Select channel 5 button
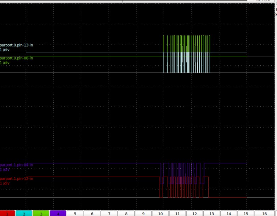This screenshot has width=277, height=216. pyautogui.click(x=75, y=214)
